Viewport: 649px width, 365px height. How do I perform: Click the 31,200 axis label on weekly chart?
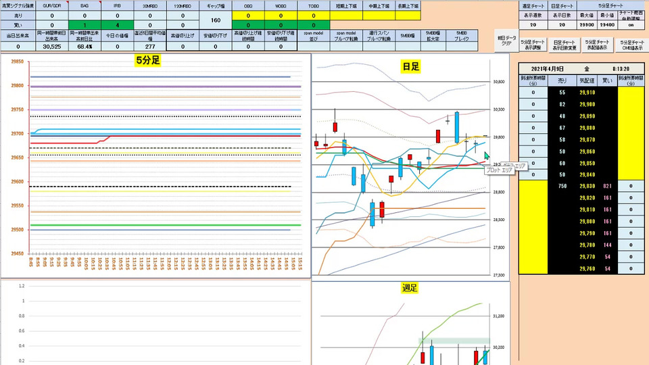coord(498,316)
